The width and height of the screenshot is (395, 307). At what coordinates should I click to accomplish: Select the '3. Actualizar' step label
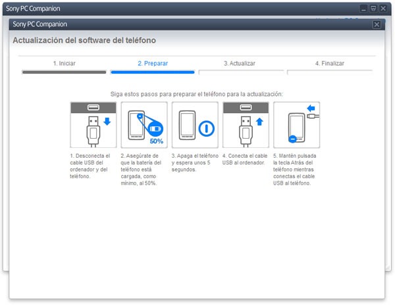tap(240, 63)
